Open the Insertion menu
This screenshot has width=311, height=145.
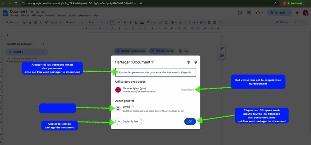pos(50,16)
